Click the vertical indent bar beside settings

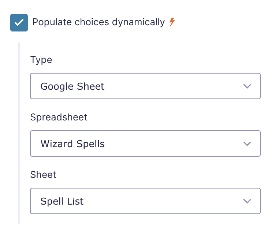(x=19, y=133)
